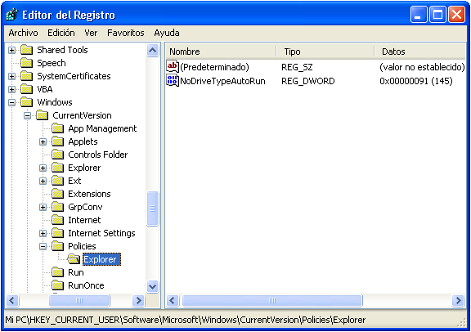This screenshot has width=471, height=332.
Task: Select the (Predeterminado) value name
Action: 215,67
